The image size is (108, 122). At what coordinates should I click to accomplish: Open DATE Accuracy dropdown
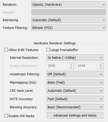pos(75,99)
